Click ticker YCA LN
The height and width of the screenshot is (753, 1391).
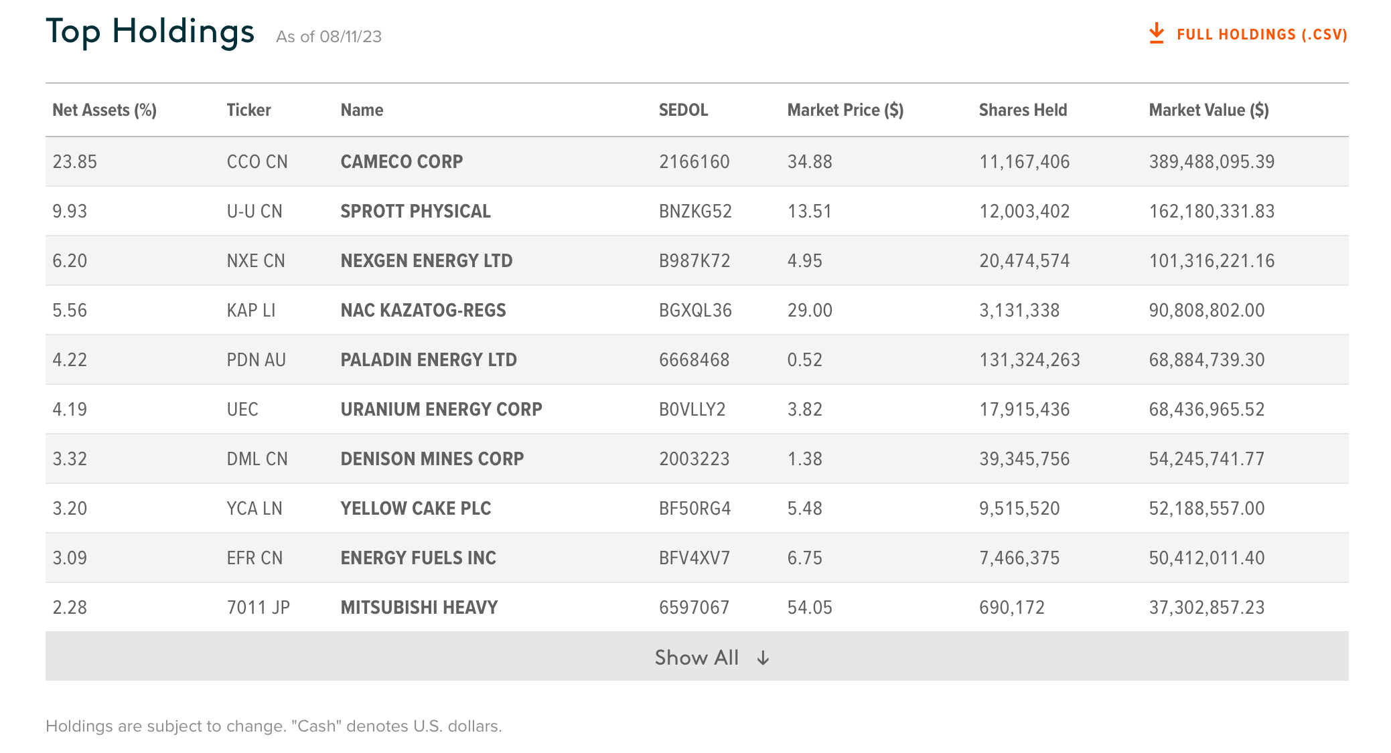pyautogui.click(x=254, y=509)
